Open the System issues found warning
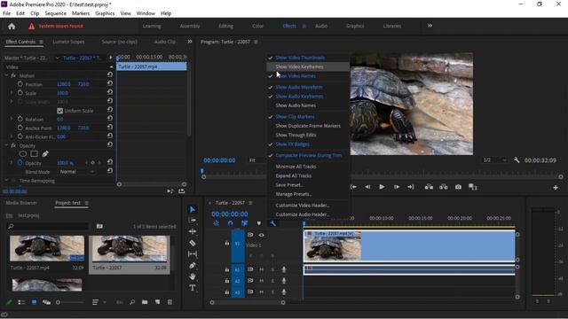 [x=57, y=26]
